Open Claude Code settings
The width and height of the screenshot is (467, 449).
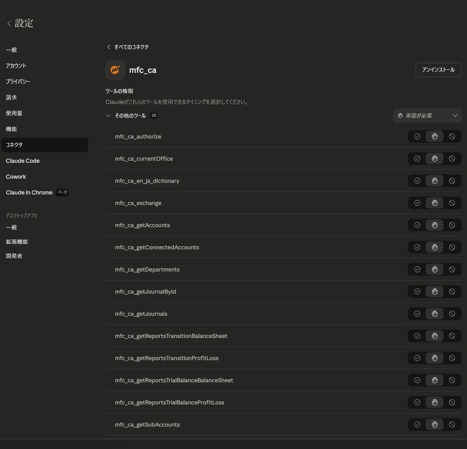[x=23, y=161]
